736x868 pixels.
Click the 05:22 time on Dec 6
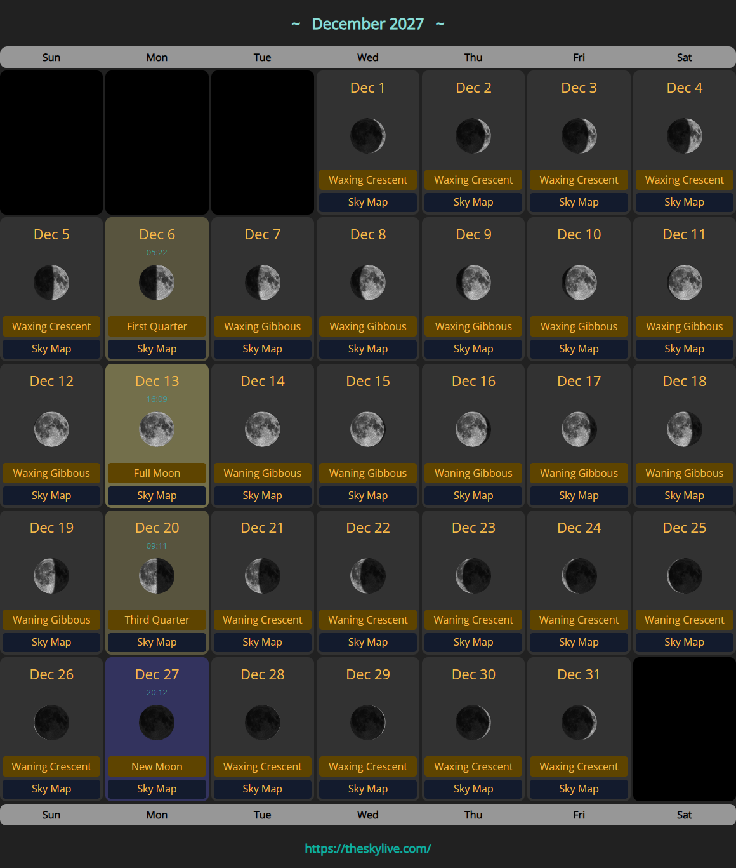click(x=157, y=252)
